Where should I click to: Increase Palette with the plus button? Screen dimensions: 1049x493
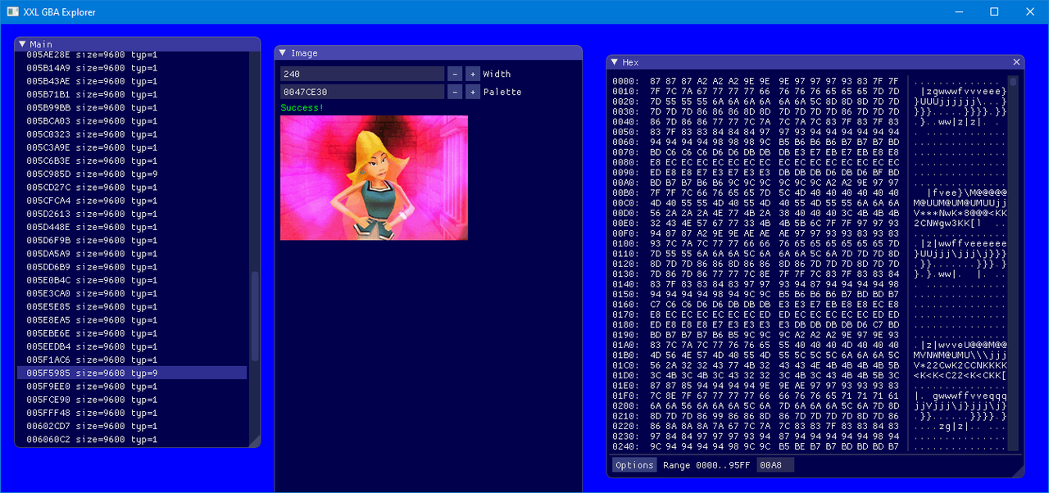472,92
